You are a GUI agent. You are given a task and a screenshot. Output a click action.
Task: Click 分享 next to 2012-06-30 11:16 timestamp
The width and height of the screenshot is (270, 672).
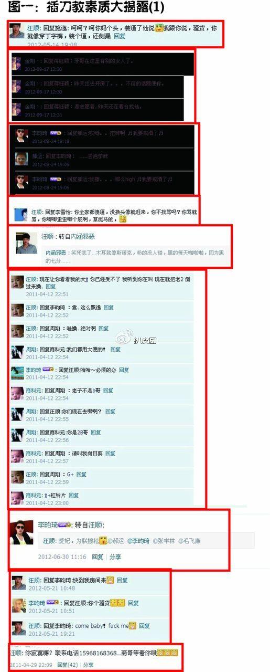point(115,556)
